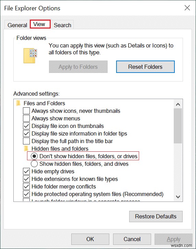Click the Hidden files and folders icon
Viewport: 196px width, 249px height.
[x=26, y=149]
